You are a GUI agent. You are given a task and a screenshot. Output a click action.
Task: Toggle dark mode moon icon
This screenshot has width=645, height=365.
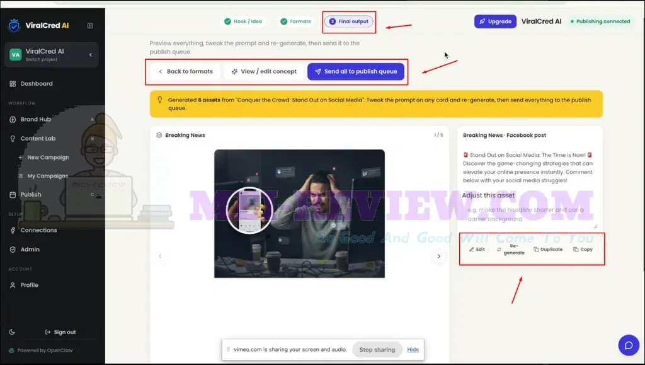(x=12, y=332)
